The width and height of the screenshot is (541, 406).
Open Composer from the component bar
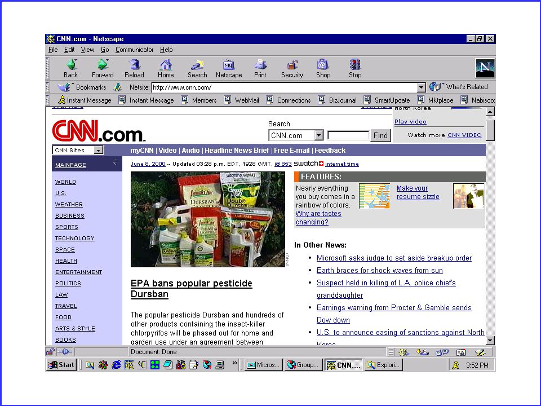tap(480, 352)
